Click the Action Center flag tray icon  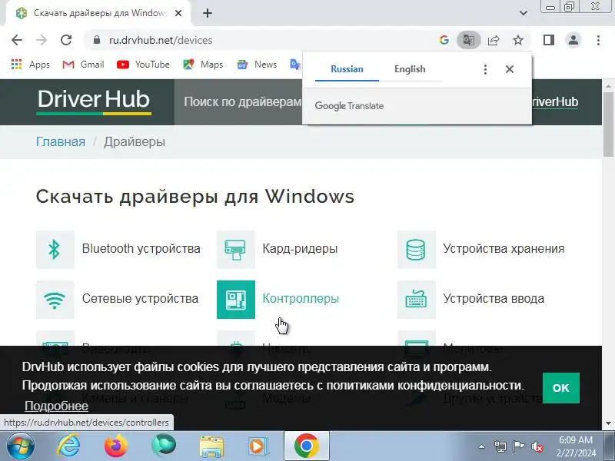pyautogui.click(x=518, y=446)
